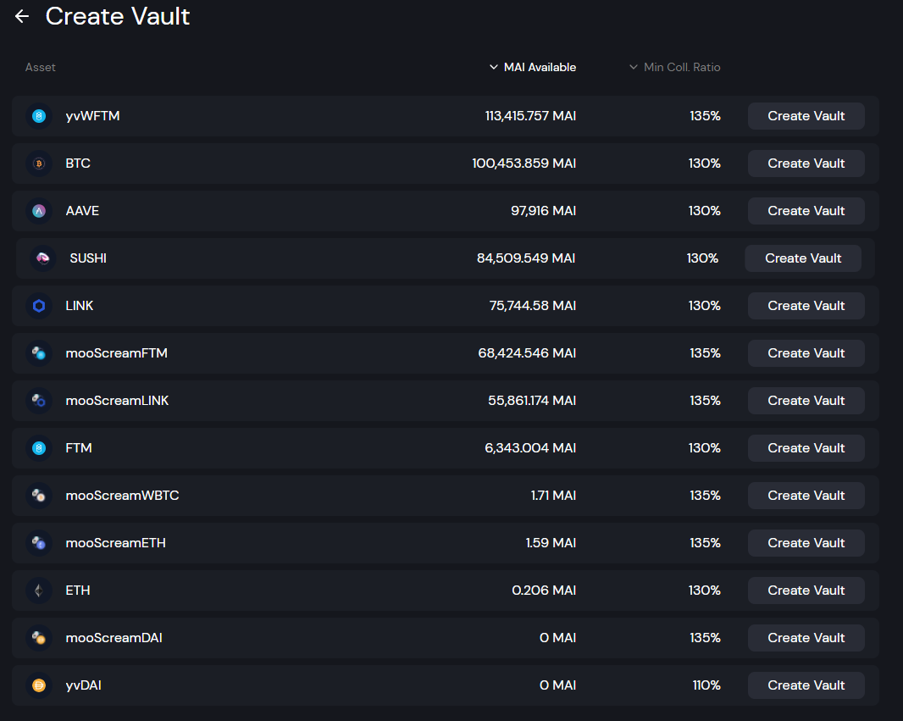Create Vault for mooScreamFTM
The height and width of the screenshot is (721, 903).
(x=806, y=353)
